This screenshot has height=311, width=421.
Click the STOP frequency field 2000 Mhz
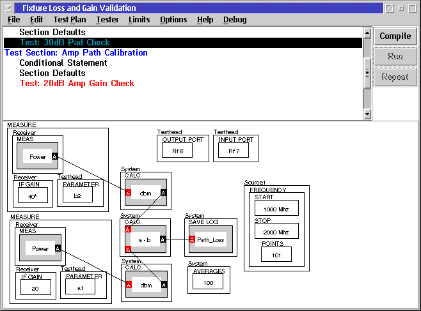[x=276, y=231]
